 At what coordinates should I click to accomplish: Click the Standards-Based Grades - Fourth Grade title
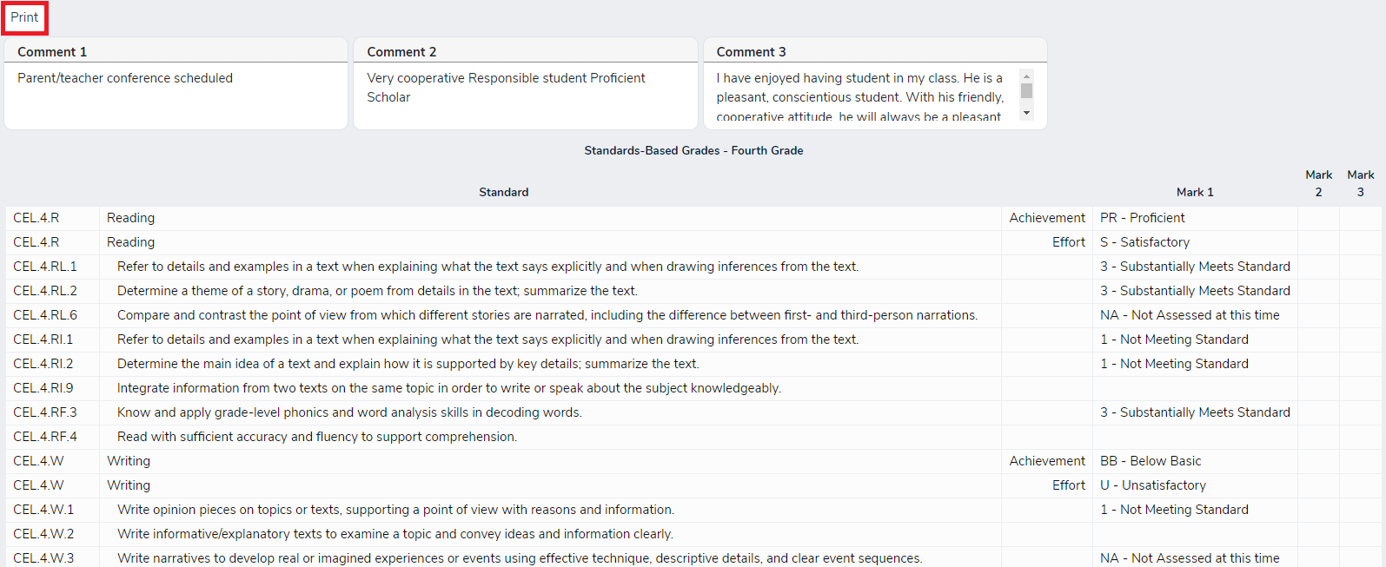click(x=693, y=150)
